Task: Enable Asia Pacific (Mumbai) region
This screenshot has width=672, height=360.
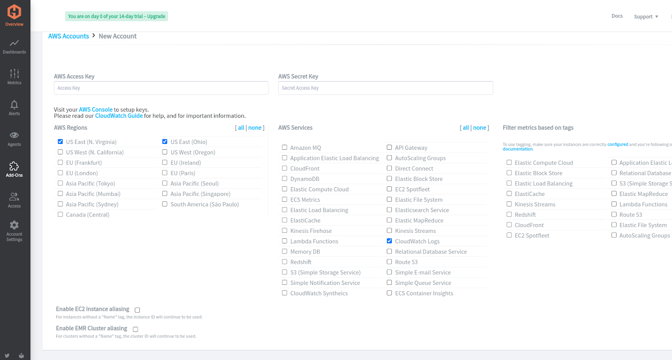Action: point(60,194)
